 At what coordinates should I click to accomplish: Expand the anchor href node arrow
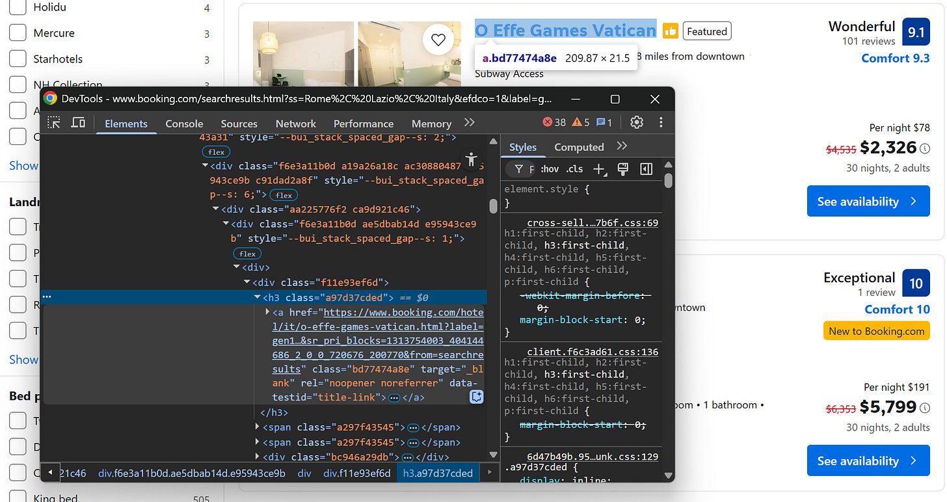(268, 312)
